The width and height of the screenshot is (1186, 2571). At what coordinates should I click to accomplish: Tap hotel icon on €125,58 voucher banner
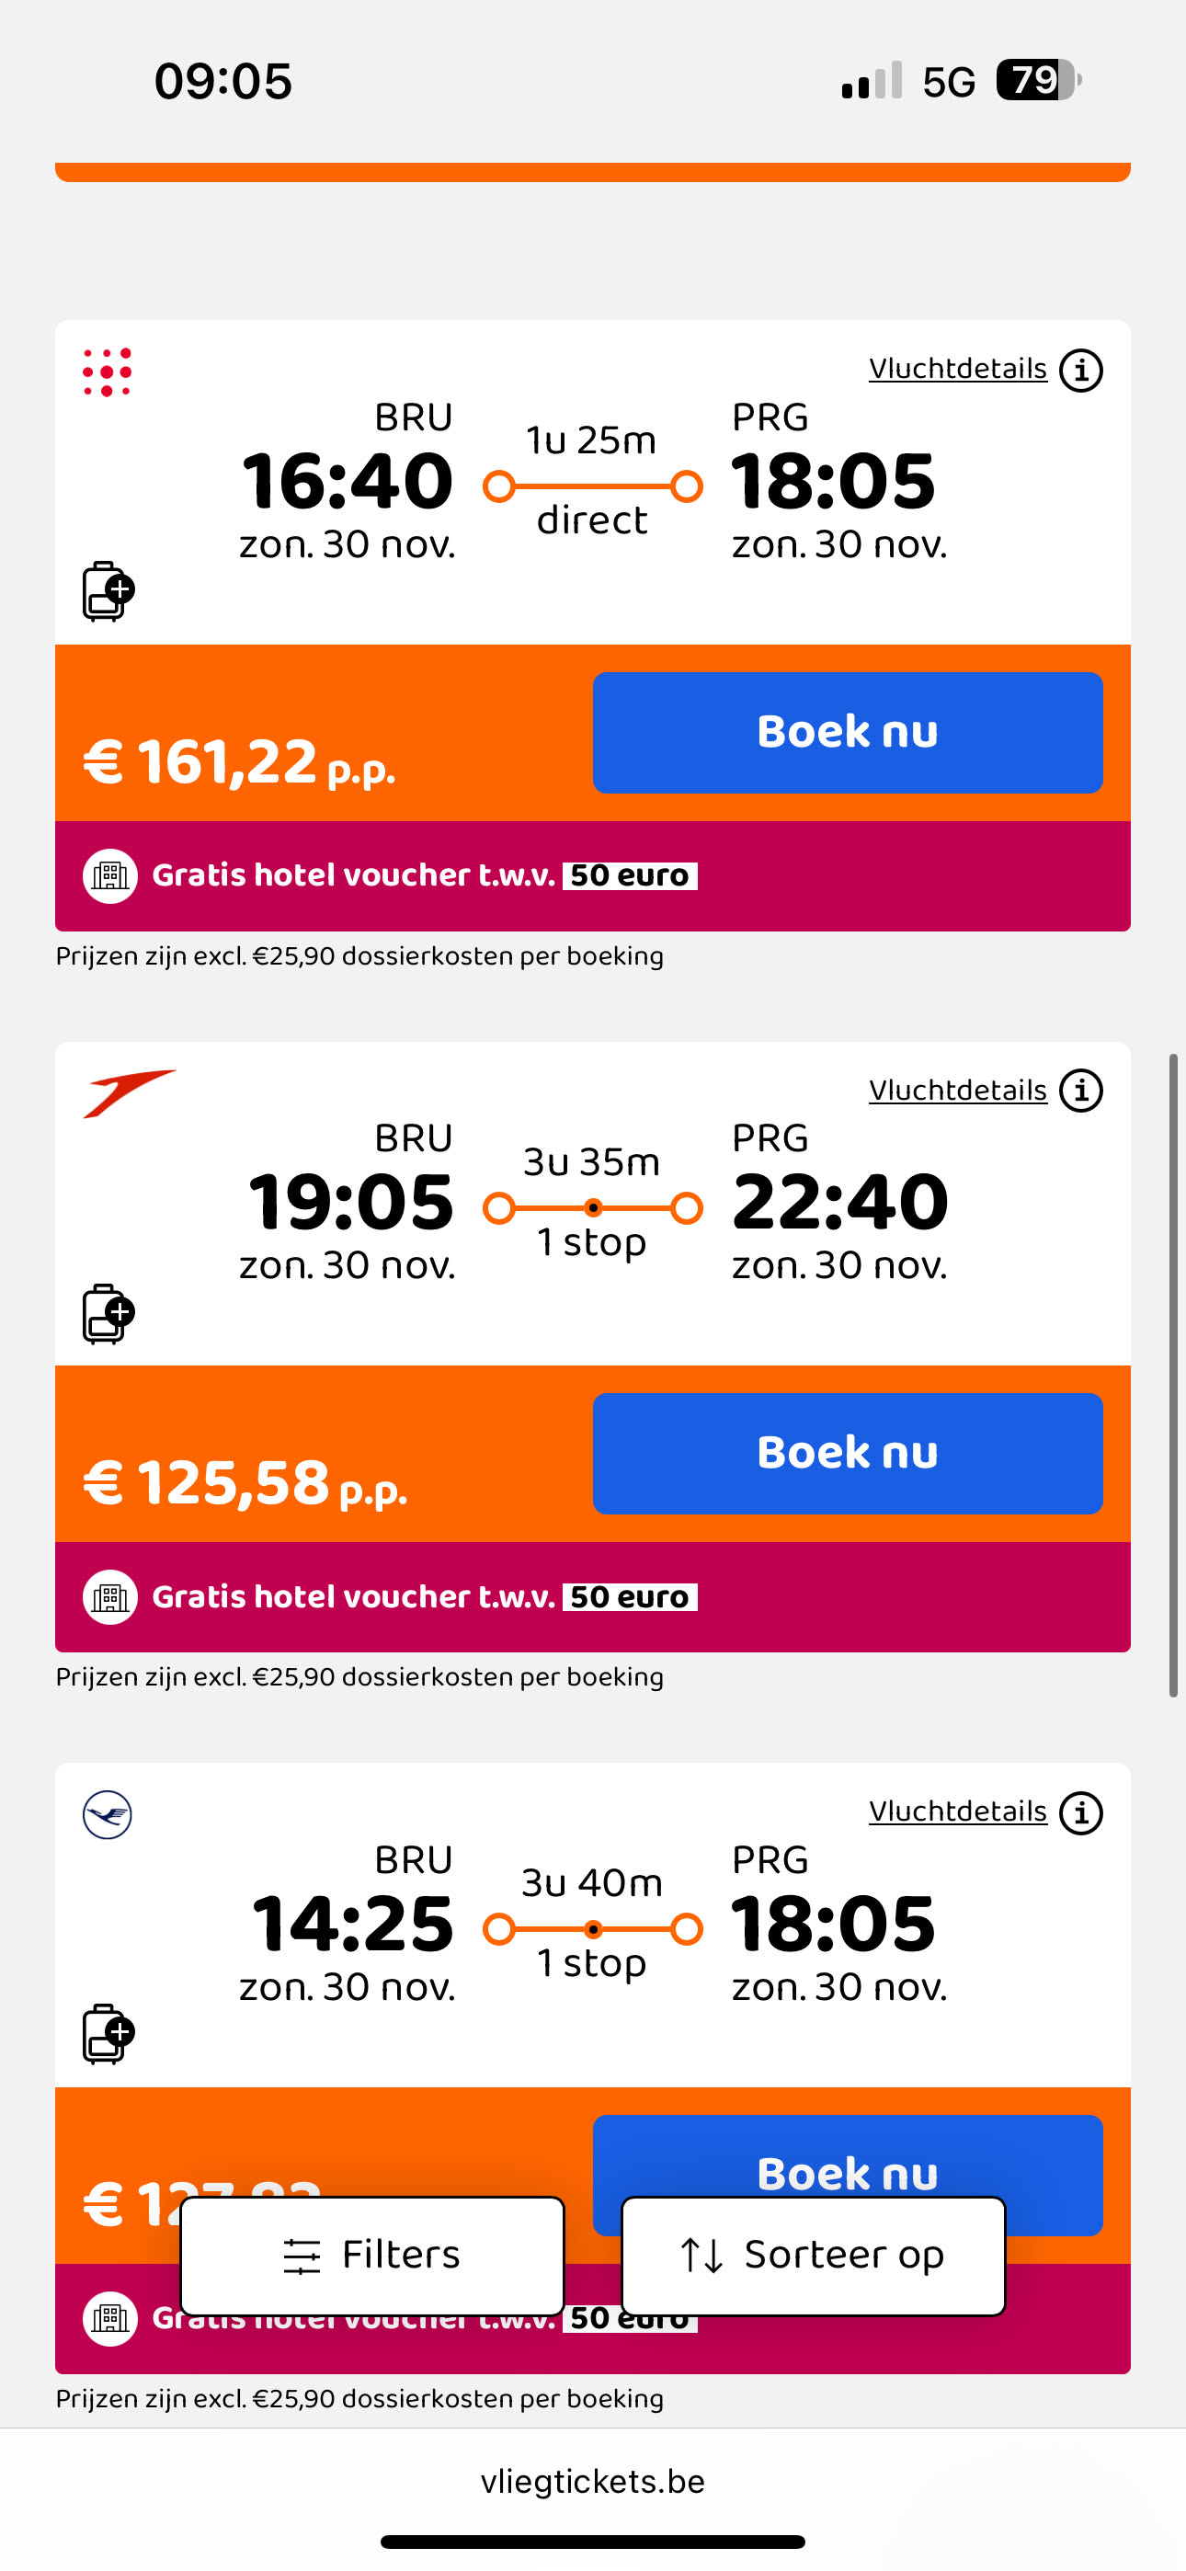(109, 1597)
